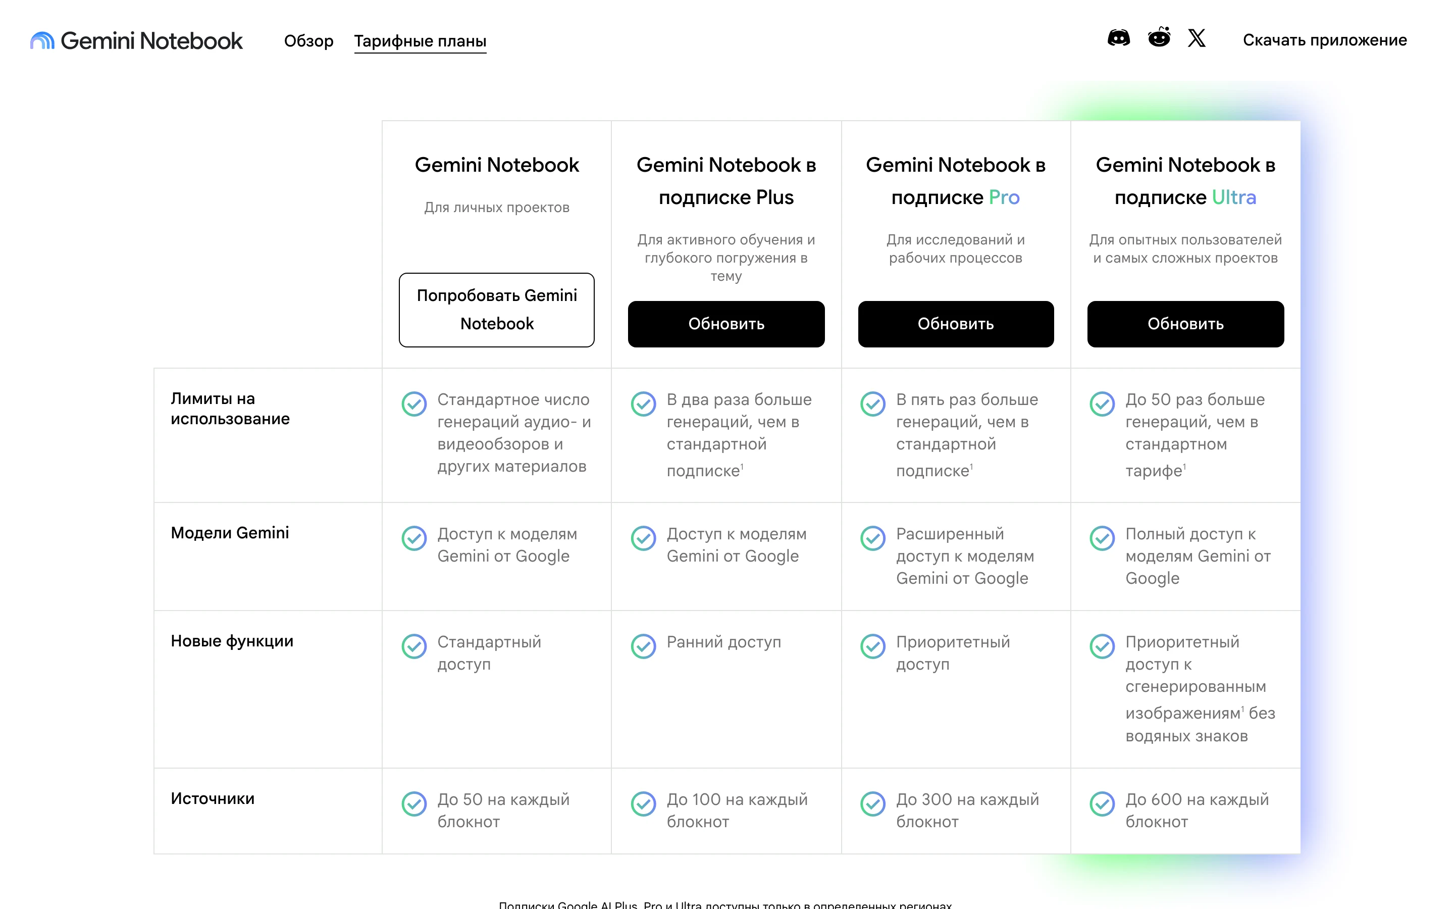Image resolution: width=1454 pixels, height=909 pixels.
Task: Click checkmark beside 'Приоритетный доступ к сгенерированным'
Action: pyautogui.click(x=1103, y=646)
